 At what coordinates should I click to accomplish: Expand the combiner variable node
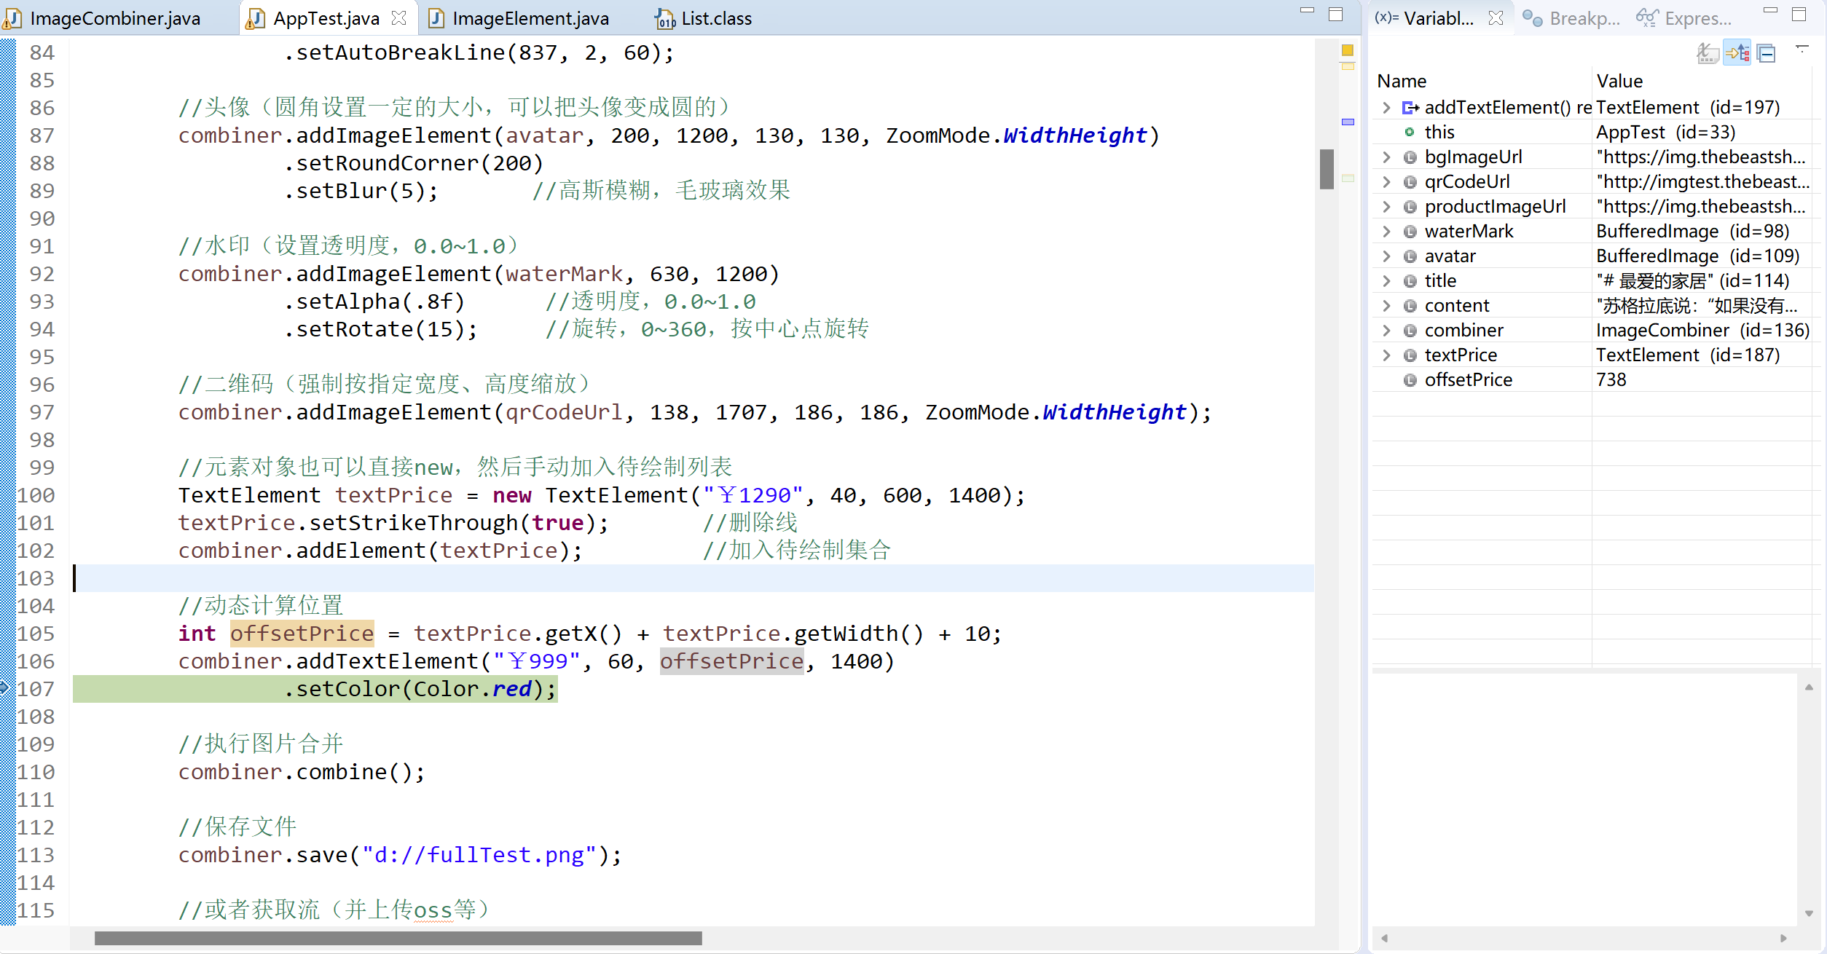(x=1386, y=331)
